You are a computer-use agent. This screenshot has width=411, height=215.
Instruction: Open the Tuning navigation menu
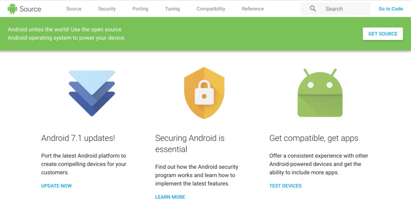tap(172, 9)
